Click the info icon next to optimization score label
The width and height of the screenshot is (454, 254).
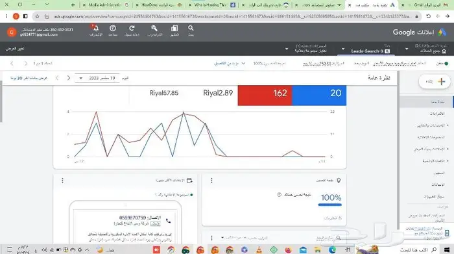pos(279,195)
